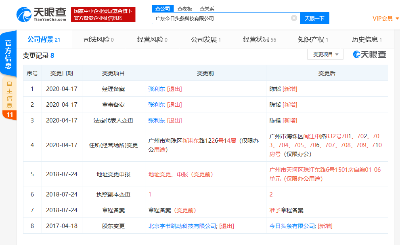
Task: Clear the search box with X icon
Action: click(294, 18)
